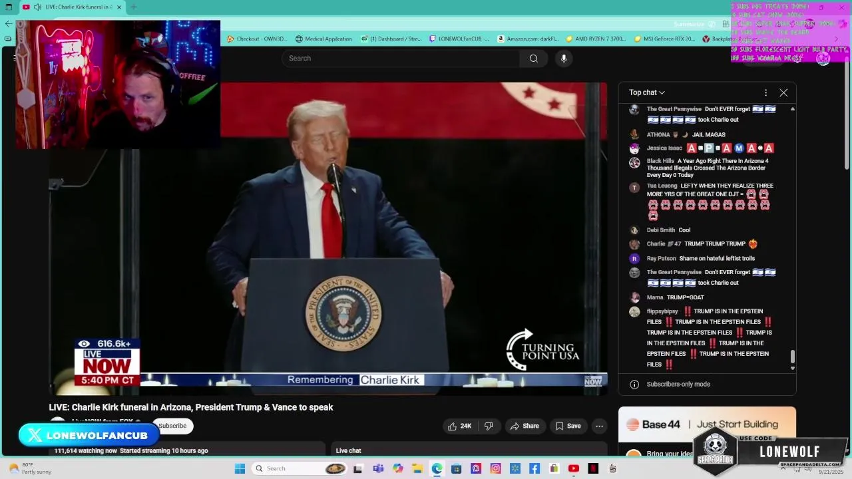Open YouTube app in taskbar
The width and height of the screenshot is (852, 479).
(x=573, y=468)
